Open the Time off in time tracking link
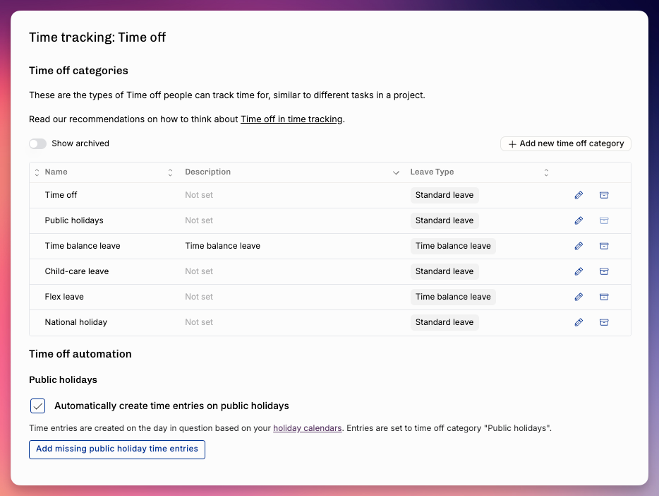 click(291, 119)
